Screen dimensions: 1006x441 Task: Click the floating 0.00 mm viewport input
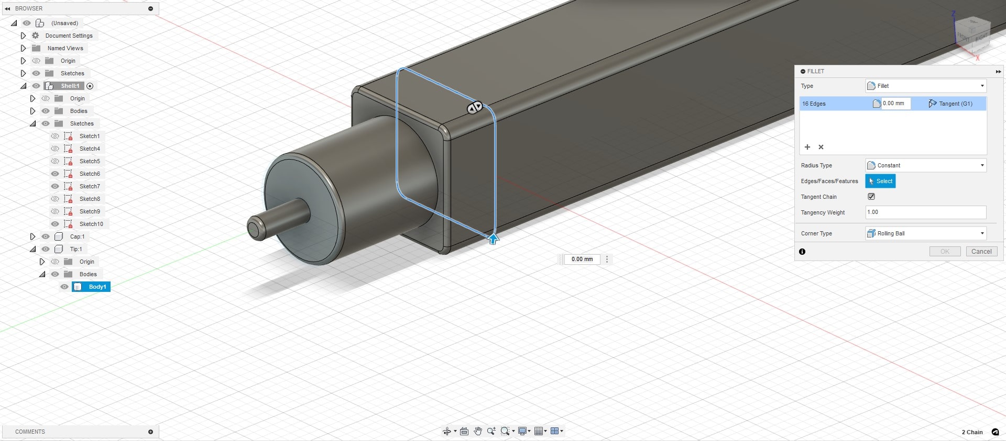pyautogui.click(x=582, y=259)
